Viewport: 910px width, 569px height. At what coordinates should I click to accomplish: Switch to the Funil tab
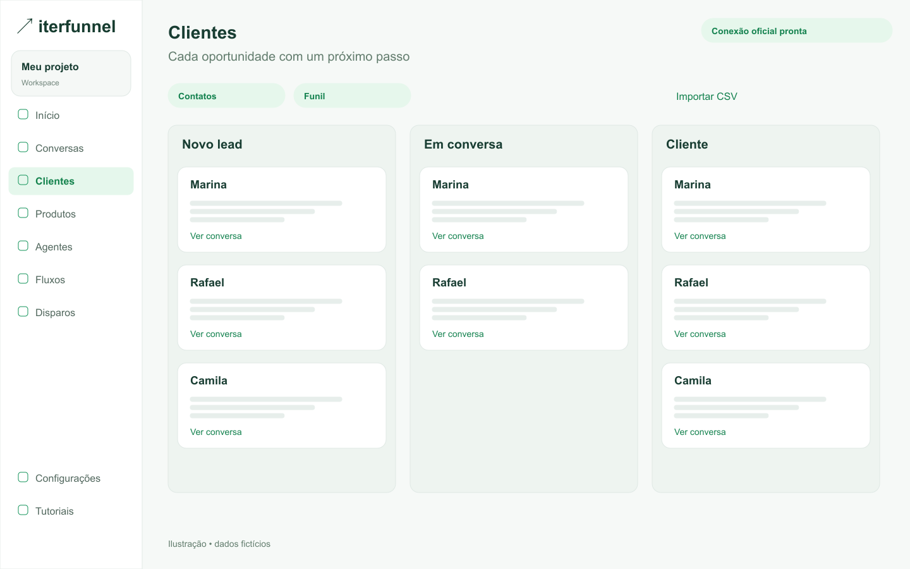pyautogui.click(x=352, y=95)
